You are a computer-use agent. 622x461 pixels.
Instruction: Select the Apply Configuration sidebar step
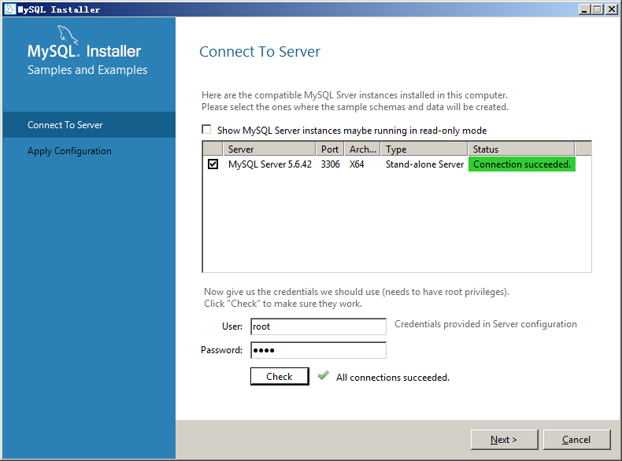click(x=89, y=151)
